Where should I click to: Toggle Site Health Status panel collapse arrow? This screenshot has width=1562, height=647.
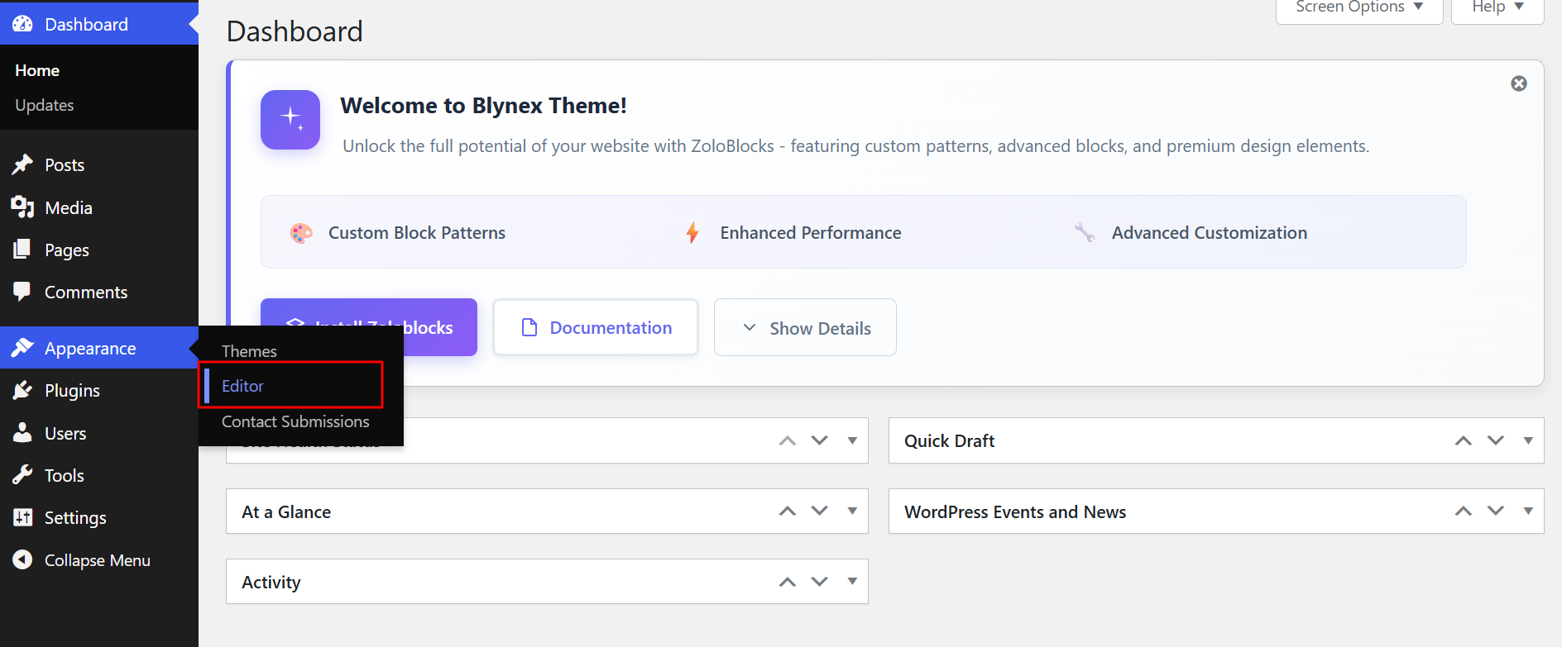tap(852, 440)
